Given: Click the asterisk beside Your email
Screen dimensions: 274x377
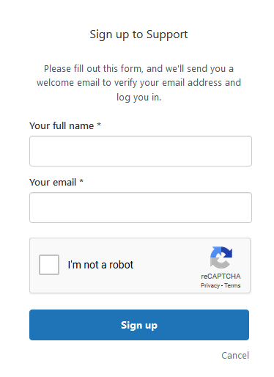Looking at the screenshot, I should pyautogui.click(x=81, y=181).
